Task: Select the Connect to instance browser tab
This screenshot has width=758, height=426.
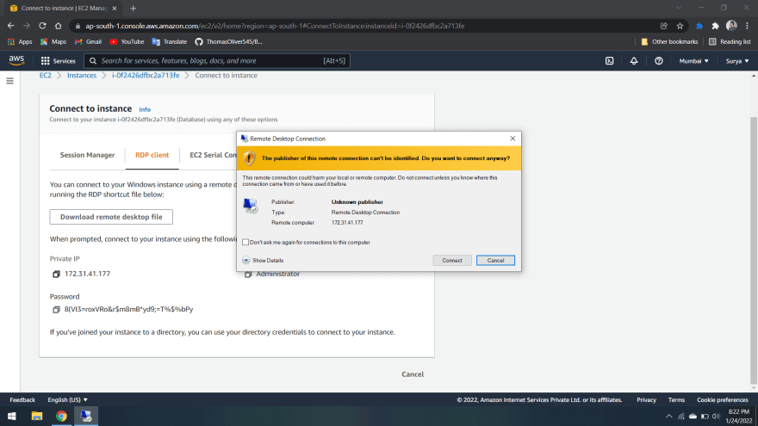Action: 63,9
